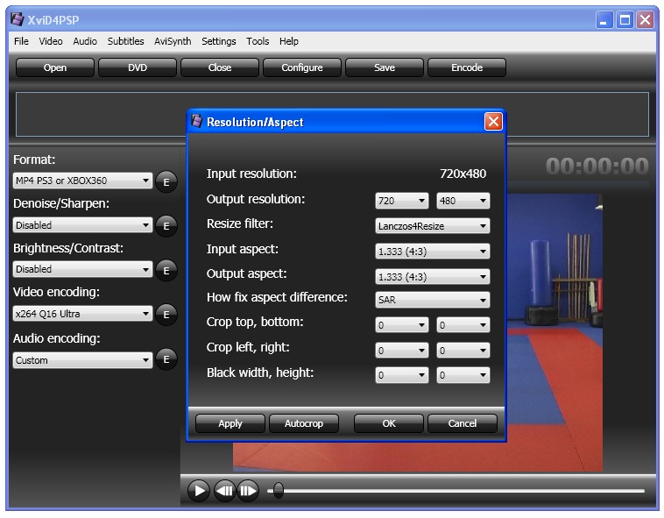This screenshot has width=664, height=518.
Task: Open the Black height dropdown
Action: coord(463,375)
